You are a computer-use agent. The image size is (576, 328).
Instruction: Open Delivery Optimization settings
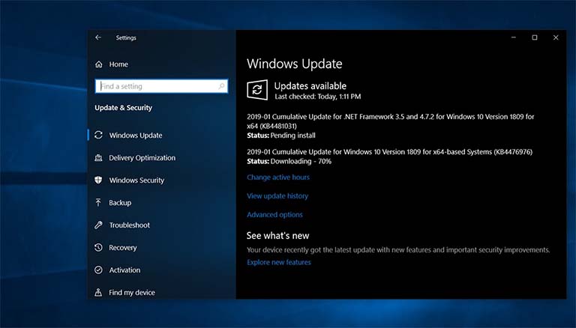coord(142,158)
